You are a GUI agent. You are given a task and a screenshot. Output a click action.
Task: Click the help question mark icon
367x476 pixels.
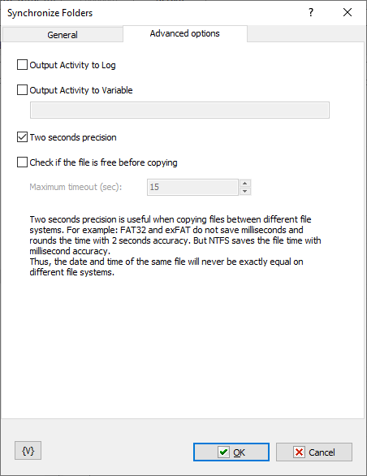coord(311,12)
